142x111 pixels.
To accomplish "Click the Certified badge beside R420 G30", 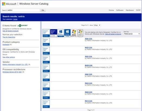I will (46, 50).
